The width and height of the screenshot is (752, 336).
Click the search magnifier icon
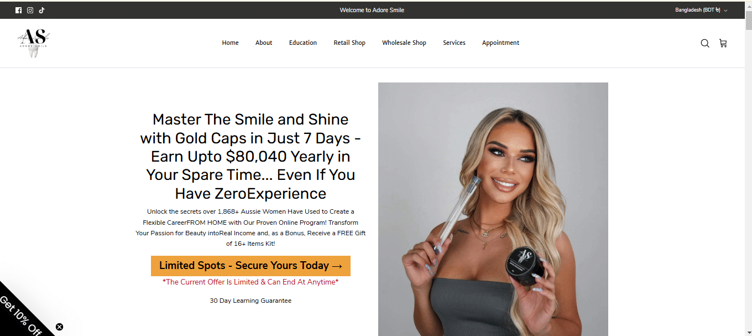[x=705, y=43]
